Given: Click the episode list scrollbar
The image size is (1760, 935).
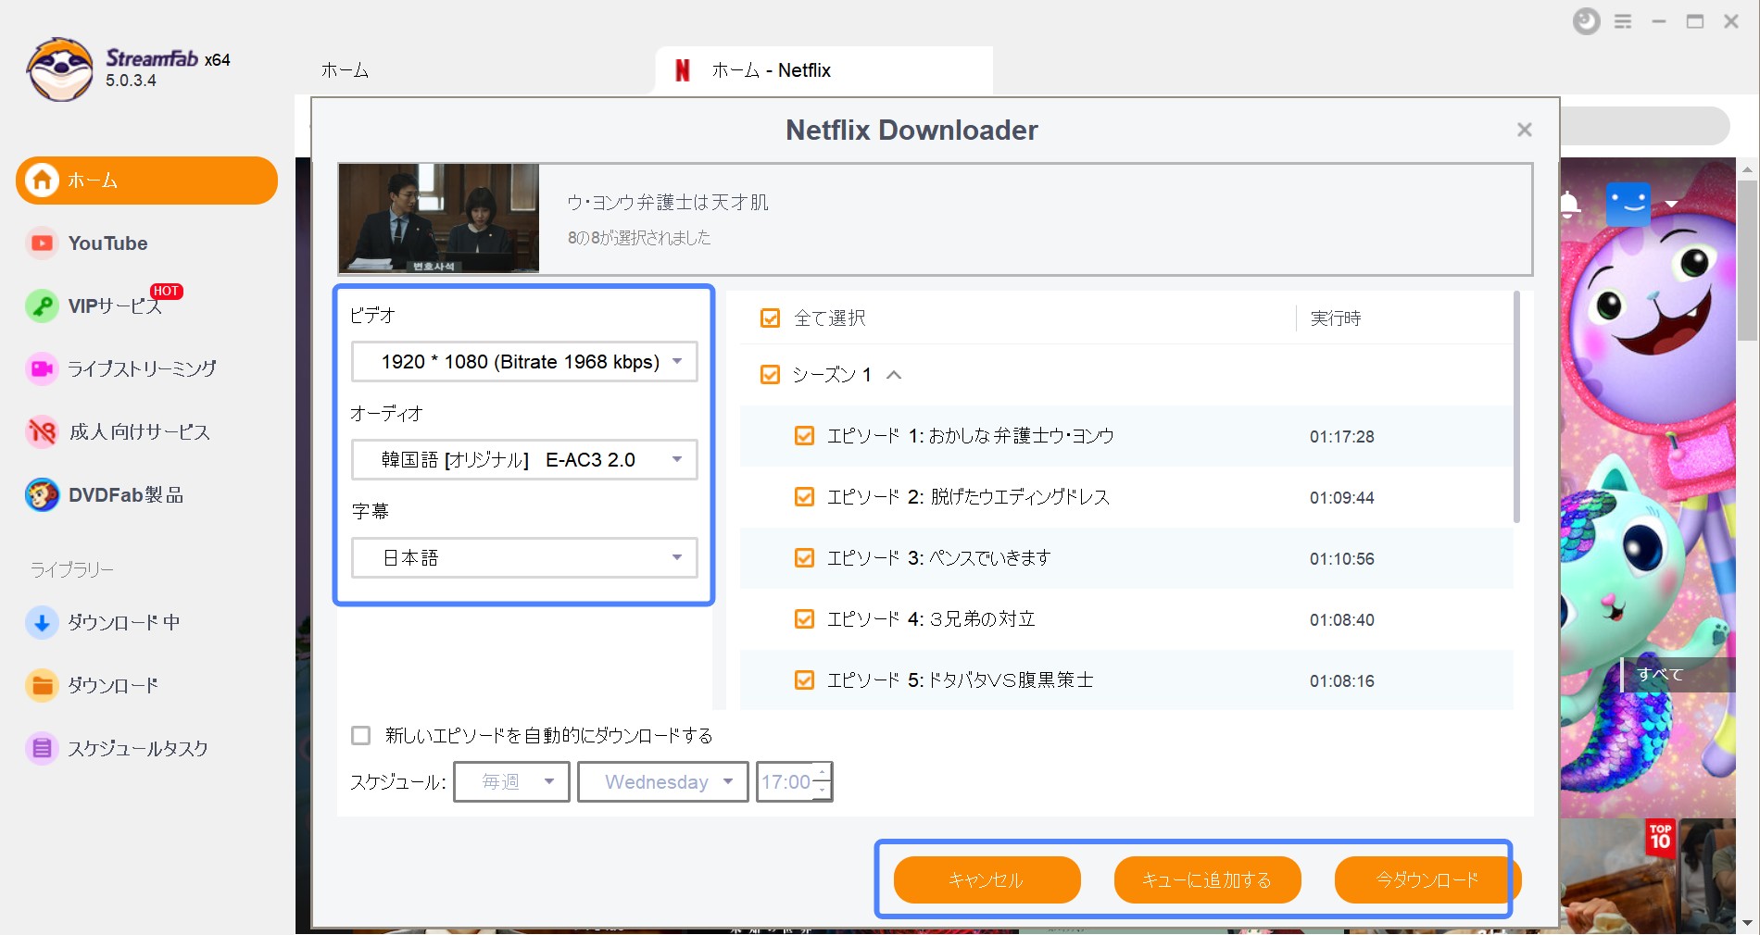Looking at the screenshot, I should pos(1516,407).
